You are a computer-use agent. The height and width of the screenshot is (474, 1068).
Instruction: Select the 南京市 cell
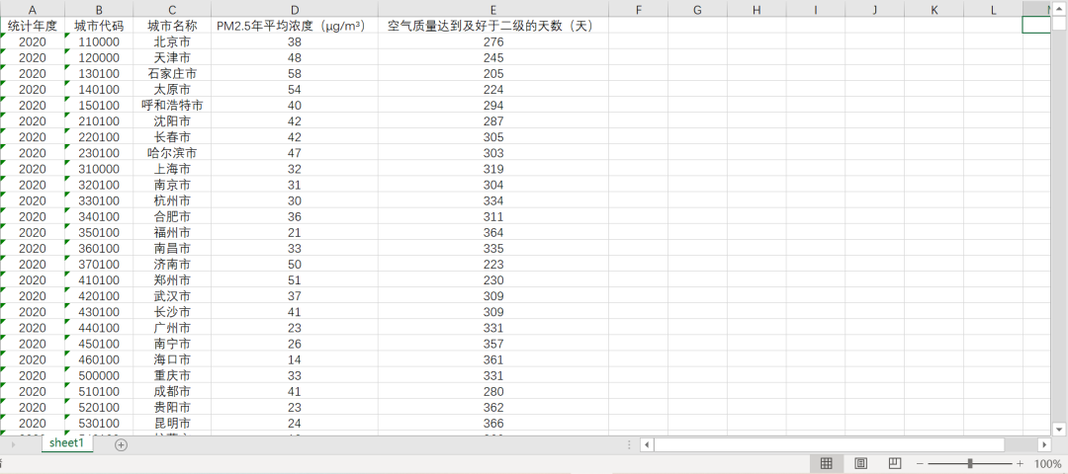172,185
